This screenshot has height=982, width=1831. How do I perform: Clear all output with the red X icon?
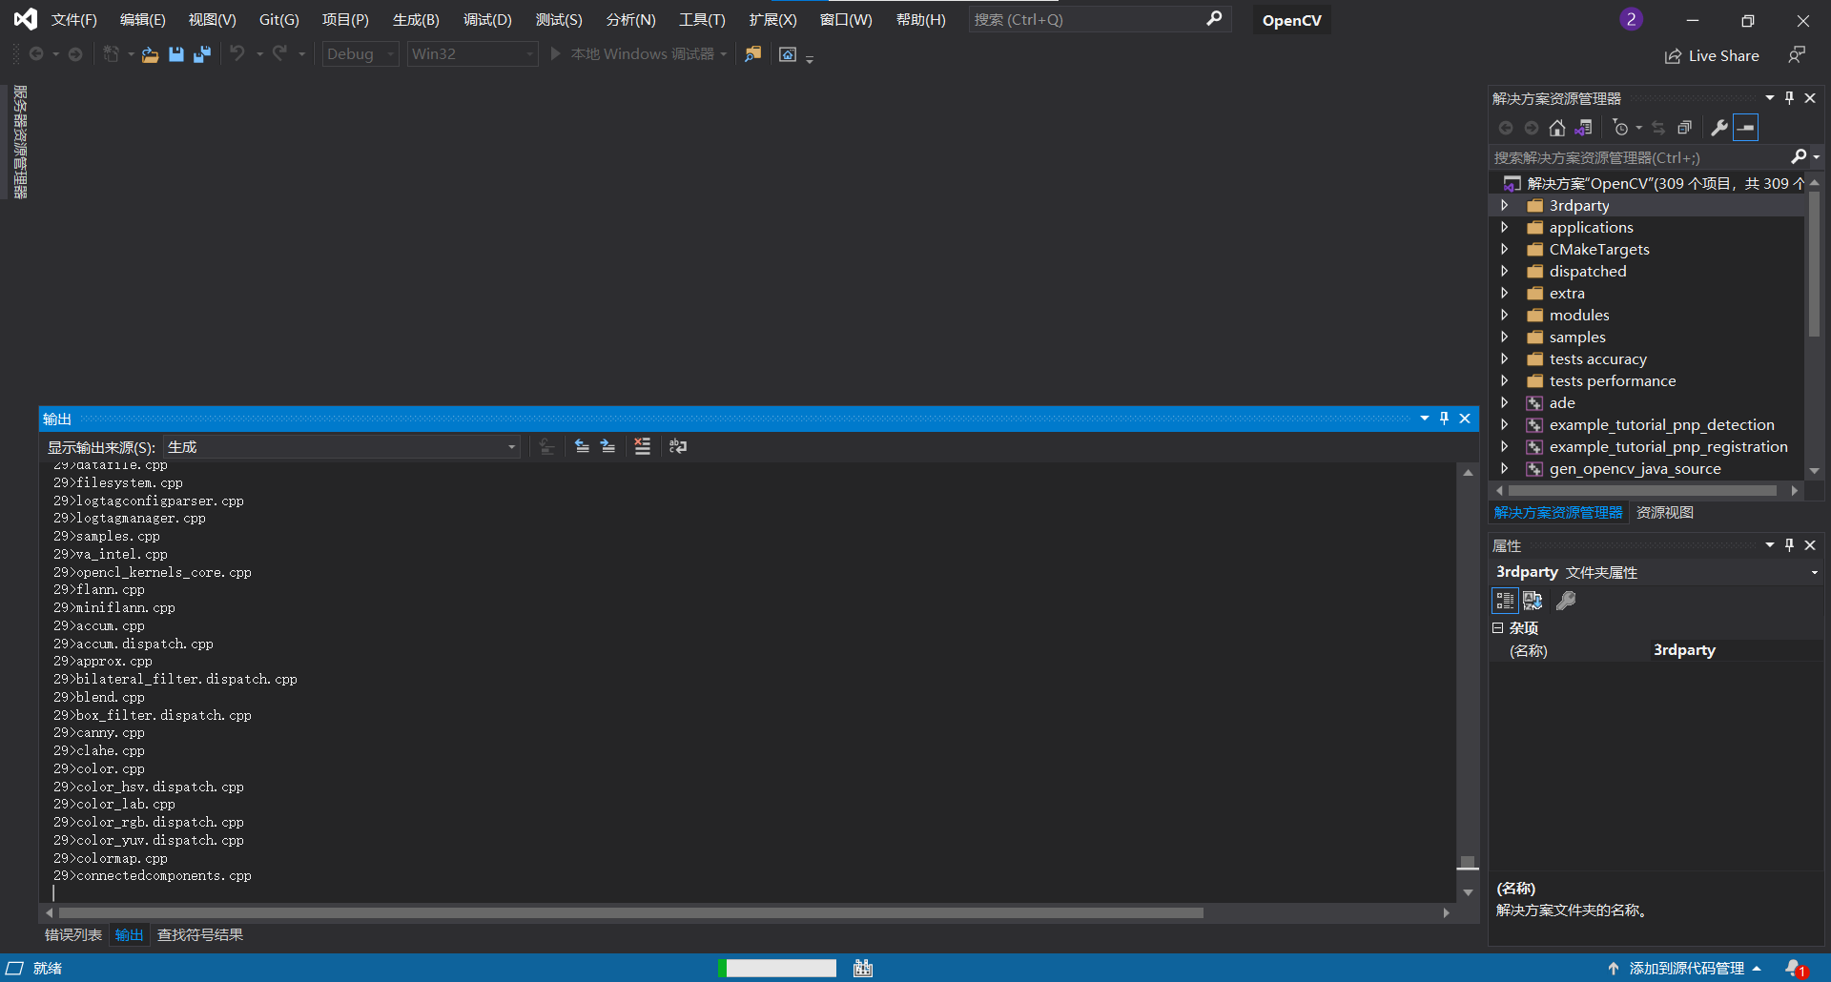643,446
